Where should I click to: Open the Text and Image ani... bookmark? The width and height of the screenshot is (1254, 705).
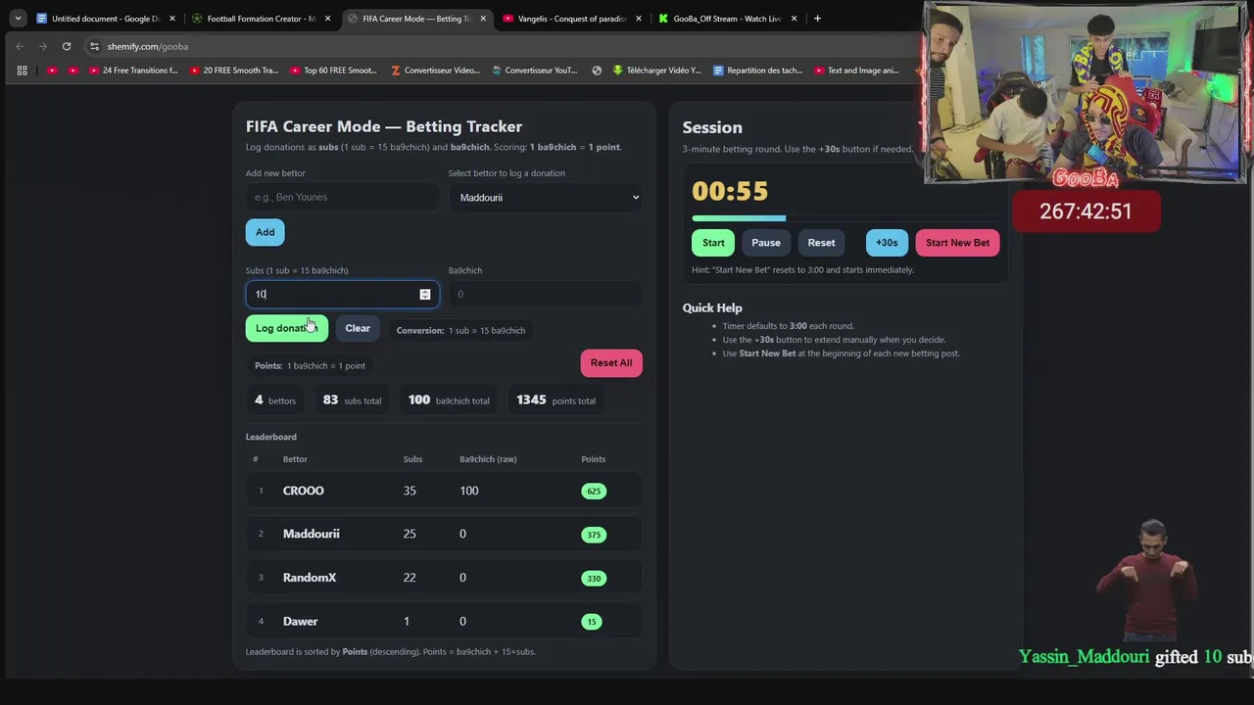(856, 70)
